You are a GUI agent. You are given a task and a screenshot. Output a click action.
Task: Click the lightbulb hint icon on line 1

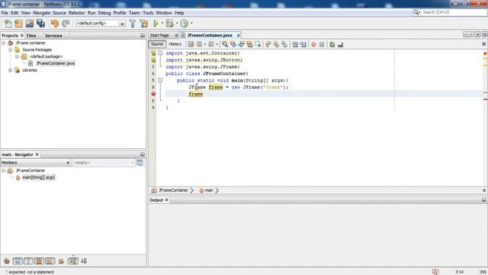tap(153, 53)
